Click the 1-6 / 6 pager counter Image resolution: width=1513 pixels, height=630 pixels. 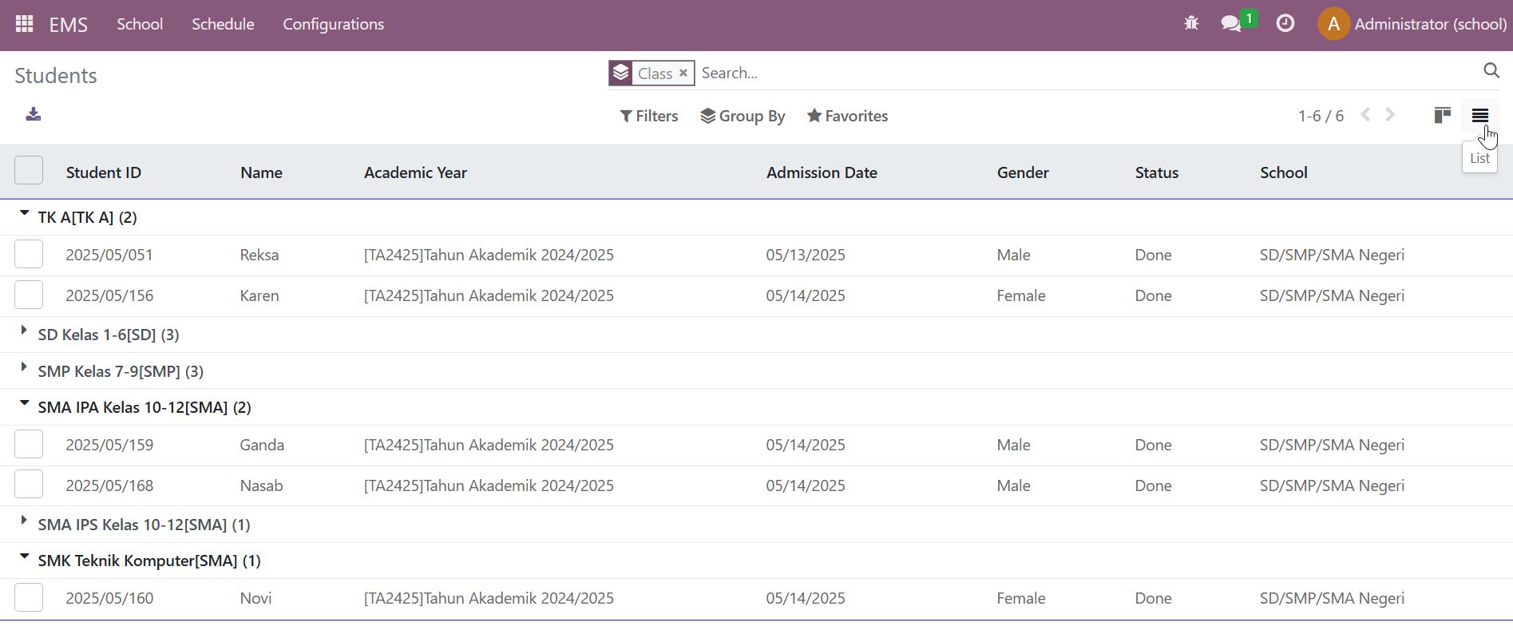tap(1321, 116)
